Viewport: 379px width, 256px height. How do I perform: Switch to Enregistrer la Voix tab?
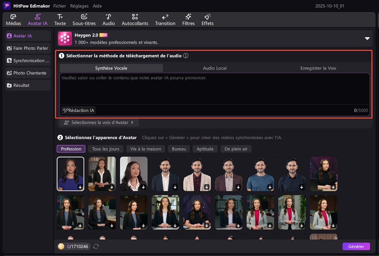click(x=318, y=68)
